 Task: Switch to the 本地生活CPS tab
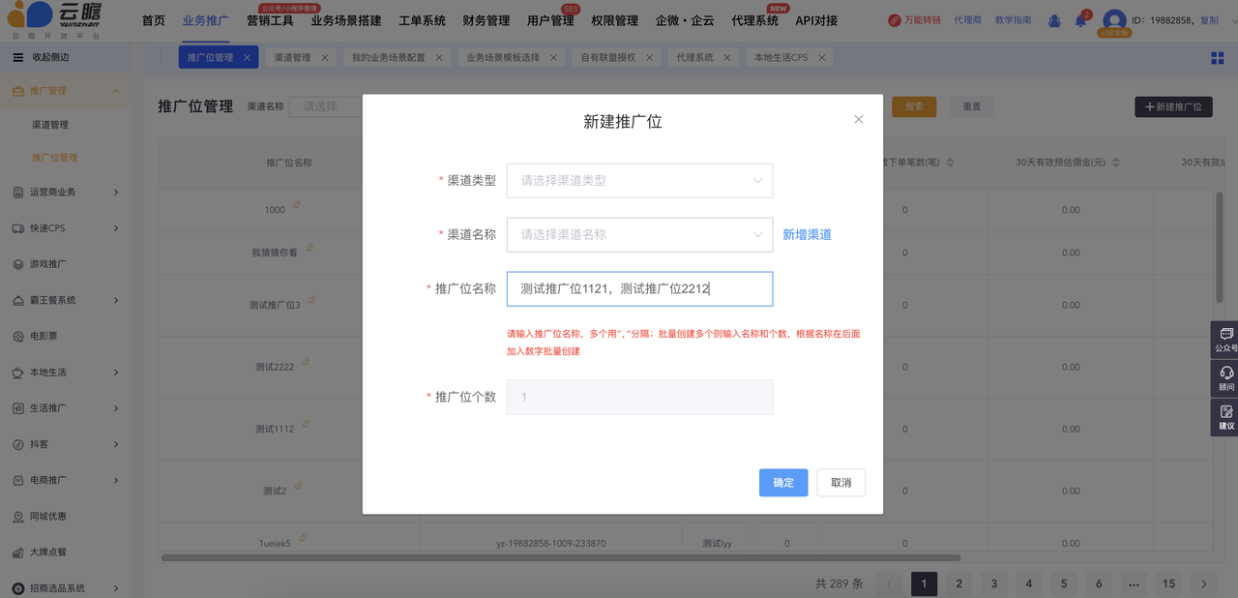click(781, 58)
